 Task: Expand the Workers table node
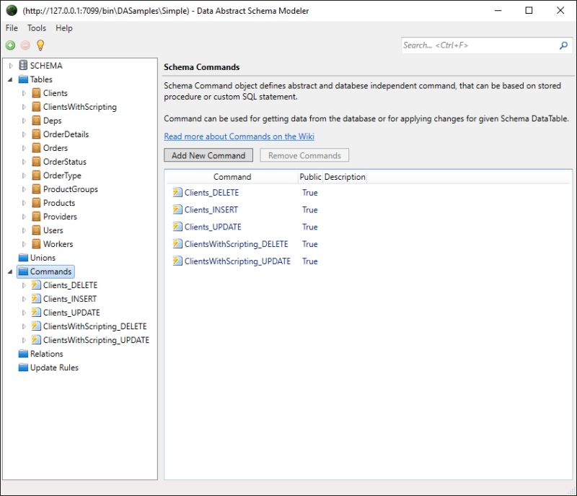pos(24,244)
